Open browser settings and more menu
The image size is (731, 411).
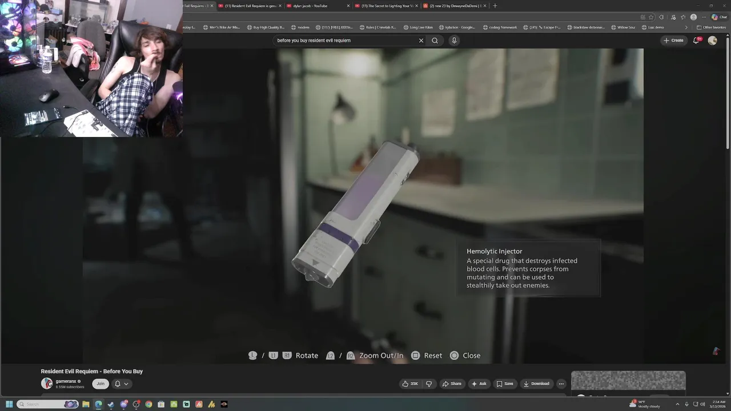coord(704,17)
